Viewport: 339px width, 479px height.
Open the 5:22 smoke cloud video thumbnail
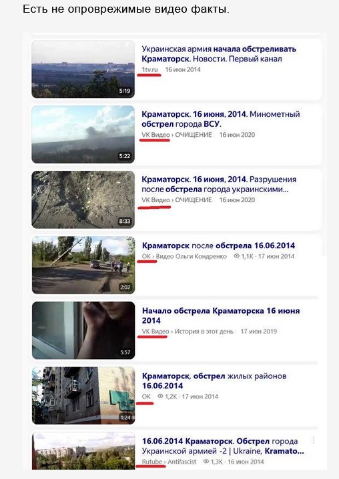(x=83, y=134)
